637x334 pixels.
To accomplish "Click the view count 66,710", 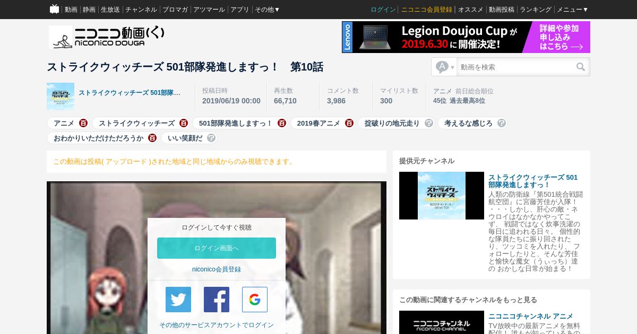I will coord(285,101).
